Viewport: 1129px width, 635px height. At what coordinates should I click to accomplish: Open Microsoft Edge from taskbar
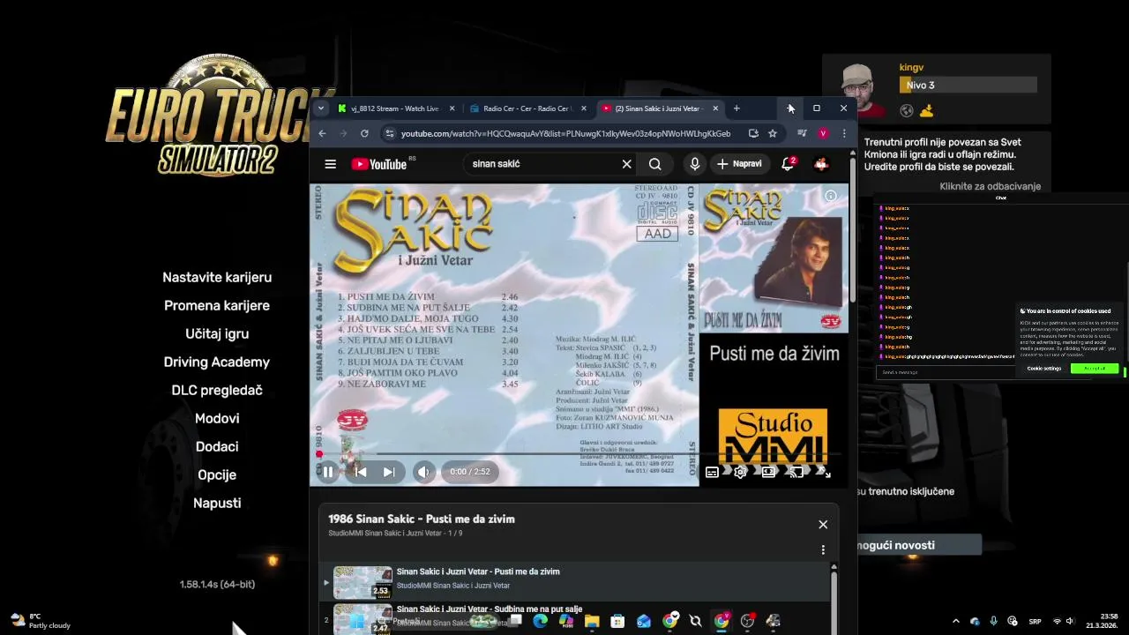tap(541, 621)
